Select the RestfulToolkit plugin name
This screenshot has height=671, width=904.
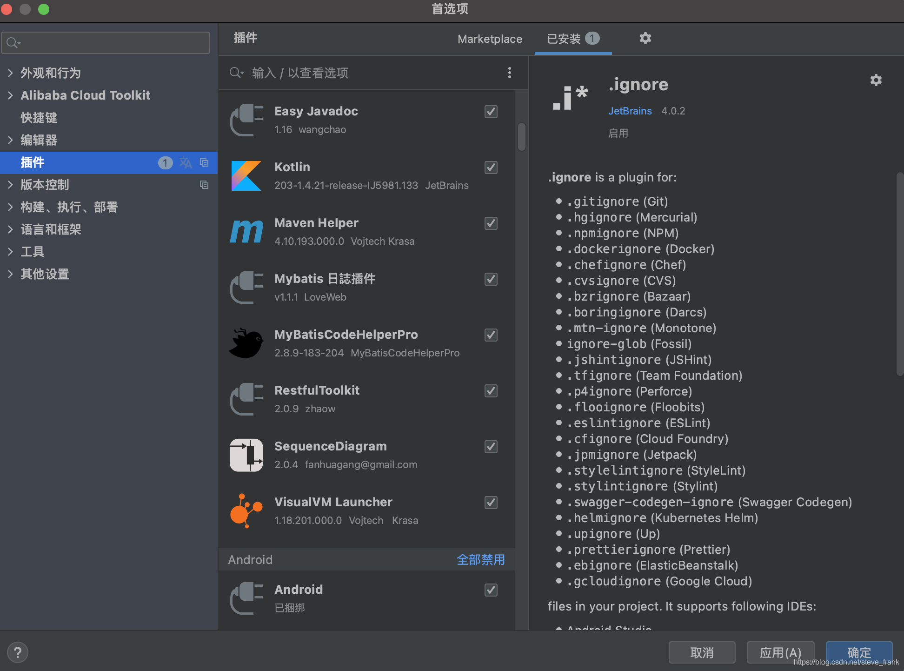tap(317, 390)
